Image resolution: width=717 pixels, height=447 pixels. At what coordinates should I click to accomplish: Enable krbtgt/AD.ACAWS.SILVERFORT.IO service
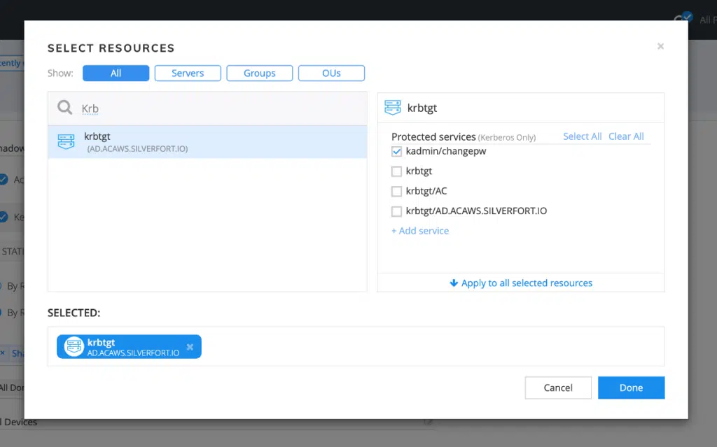pyautogui.click(x=396, y=211)
